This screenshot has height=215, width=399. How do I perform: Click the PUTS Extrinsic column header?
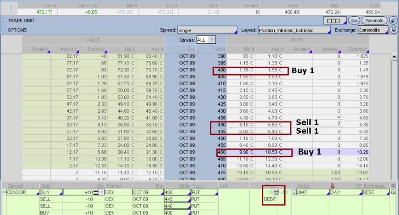(x=355, y=49)
